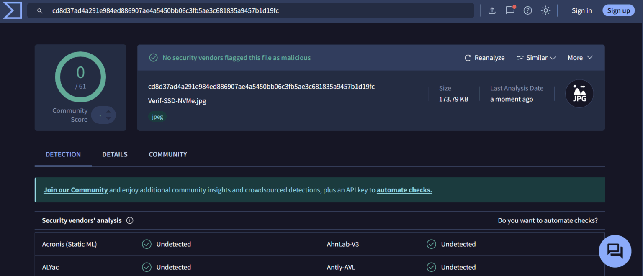Open the upload file icon

pyautogui.click(x=492, y=11)
